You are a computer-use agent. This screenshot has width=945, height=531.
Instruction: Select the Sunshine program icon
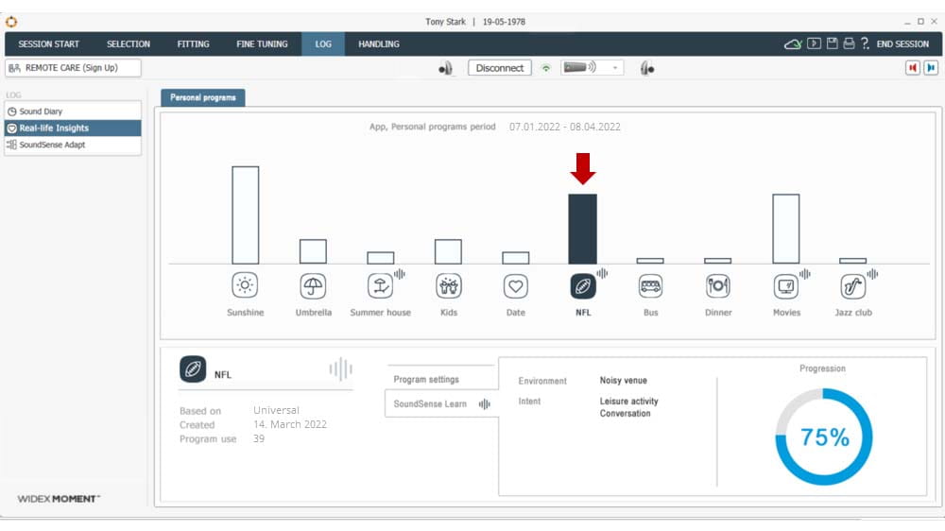pos(245,285)
